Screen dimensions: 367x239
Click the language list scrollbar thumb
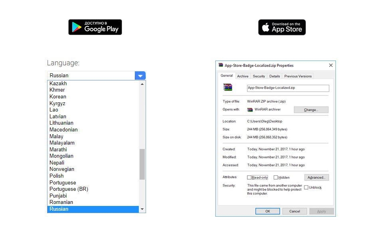(142, 164)
